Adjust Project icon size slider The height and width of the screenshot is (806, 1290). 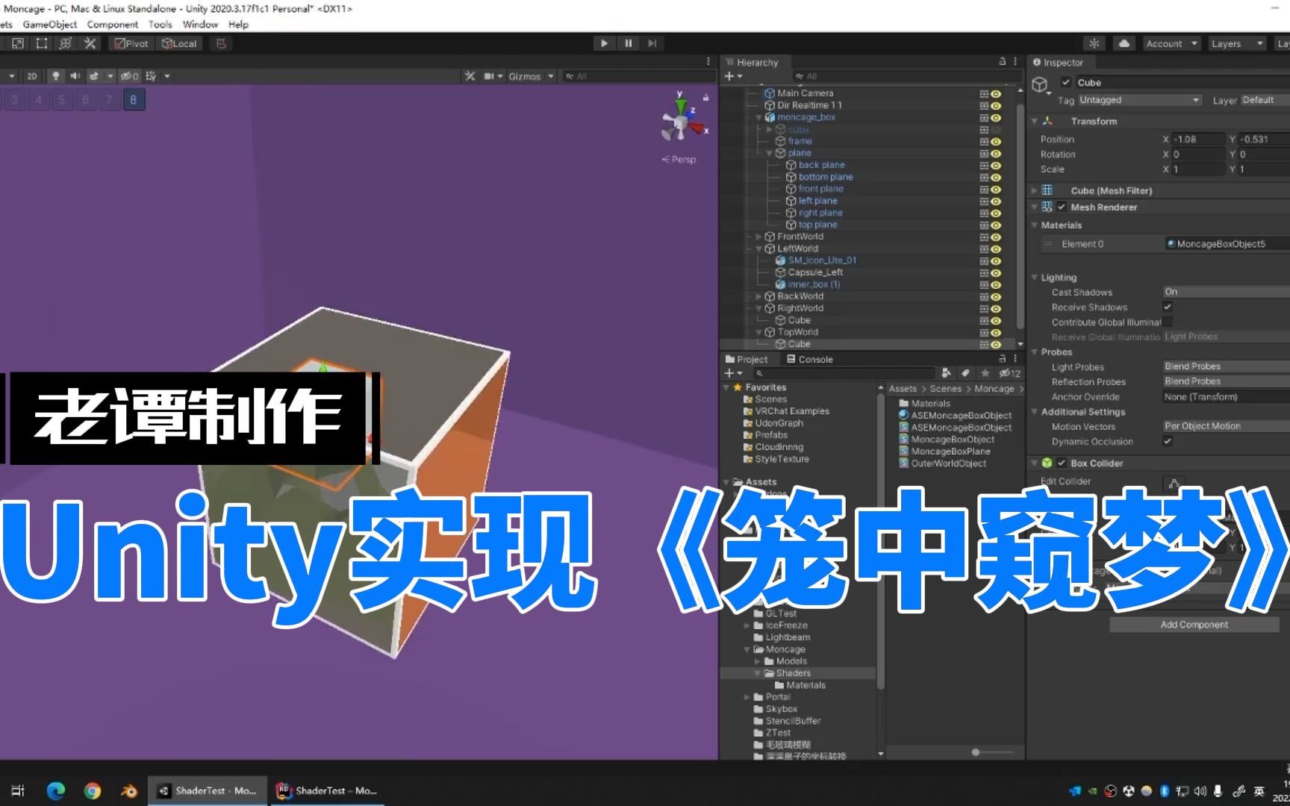[975, 752]
